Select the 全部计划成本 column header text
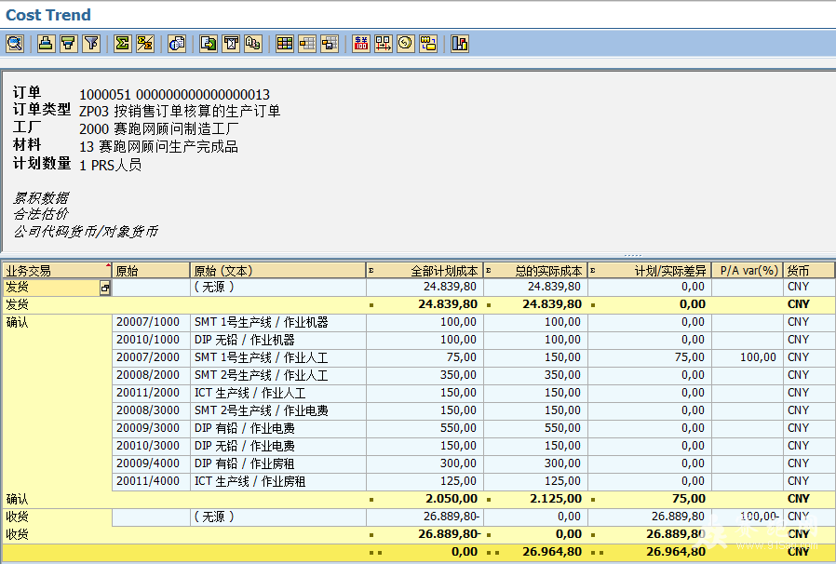The height and width of the screenshot is (564, 836). point(444,271)
